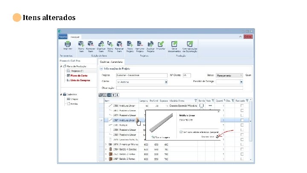Screen dimensions: 307x173
Task: Click the Projeto name input field
Action: [x=142, y=75]
